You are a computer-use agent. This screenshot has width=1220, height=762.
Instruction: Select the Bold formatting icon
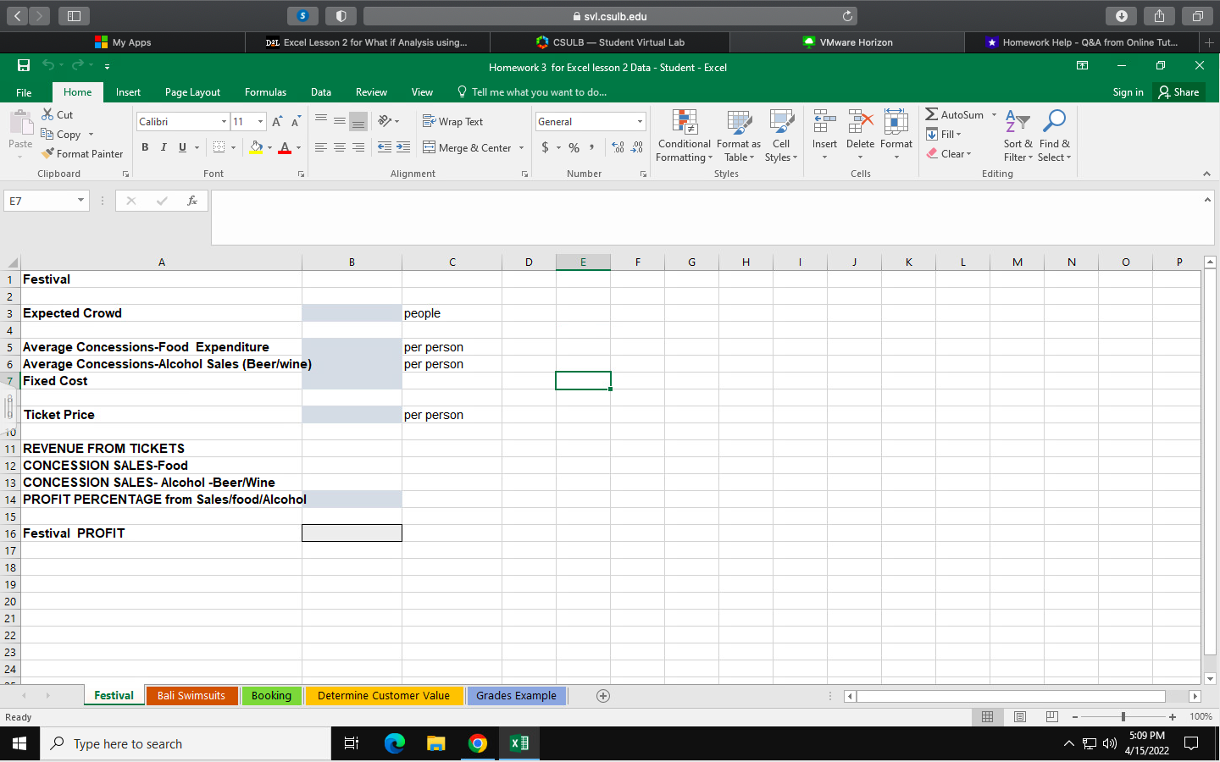[x=145, y=146]
